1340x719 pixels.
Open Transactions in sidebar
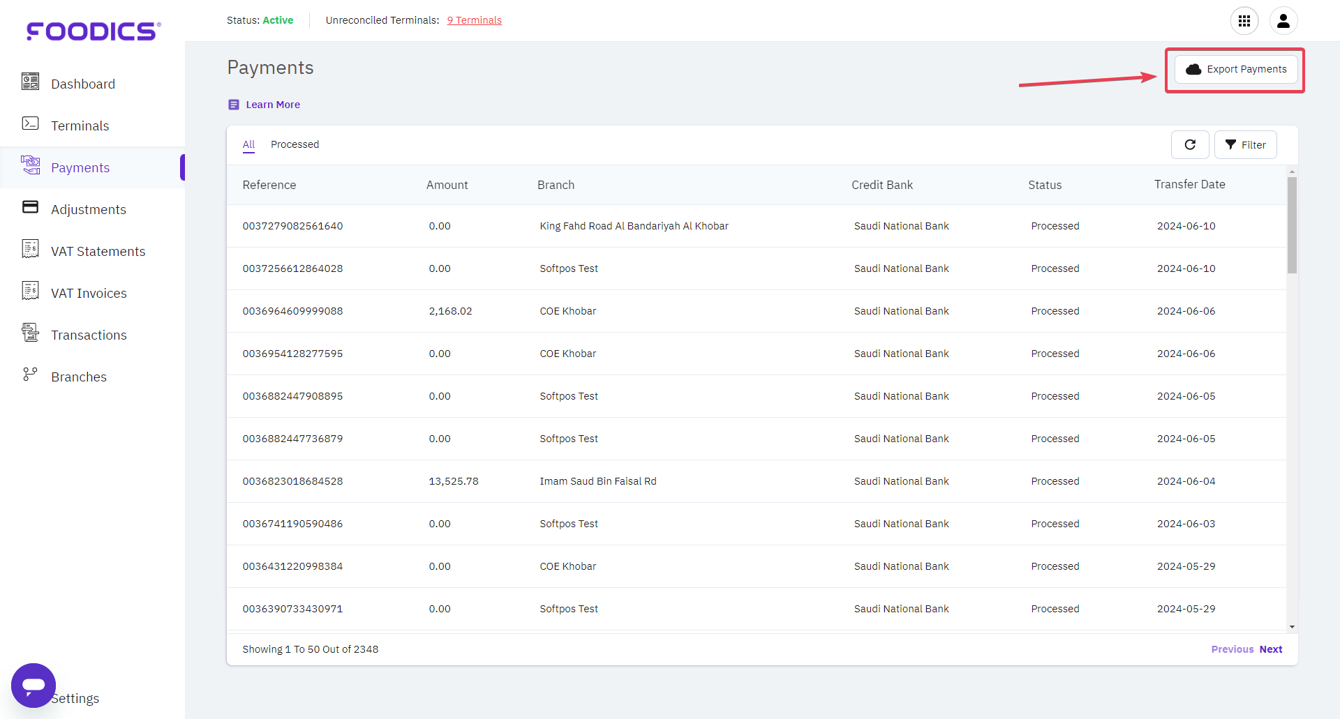(89, 335)
